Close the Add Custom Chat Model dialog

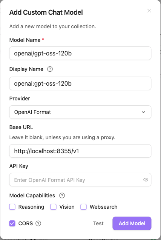click(149, 11)
